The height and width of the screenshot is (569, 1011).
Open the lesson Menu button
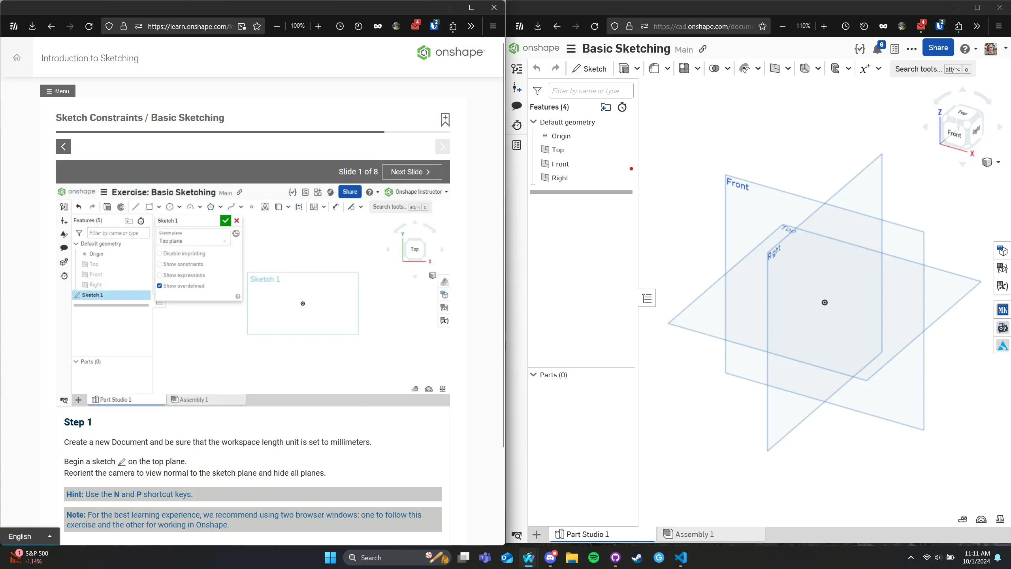click(x=57, y=91)
